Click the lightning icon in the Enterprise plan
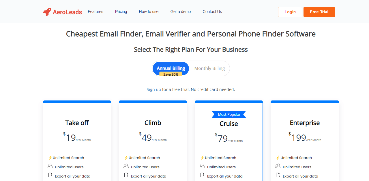 pyautogui.click(x=278, y=158)
